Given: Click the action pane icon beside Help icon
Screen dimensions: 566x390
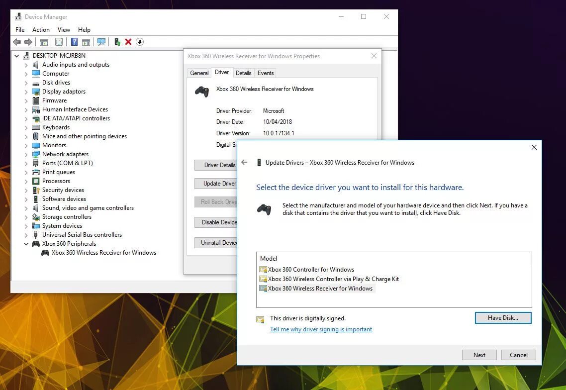Looking at the screenshot, I should point(86,42).
